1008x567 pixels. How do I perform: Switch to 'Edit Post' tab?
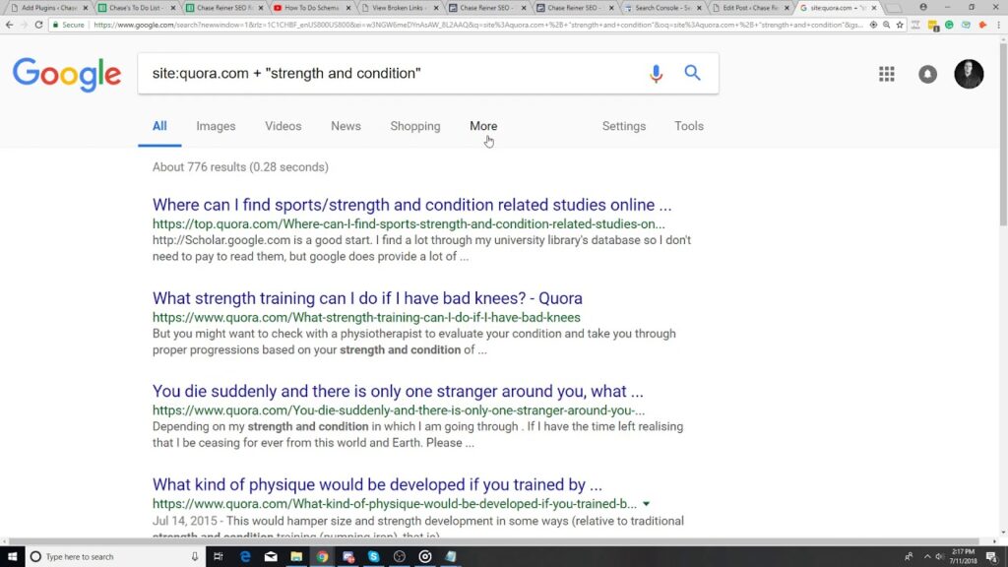click(750, 8)
